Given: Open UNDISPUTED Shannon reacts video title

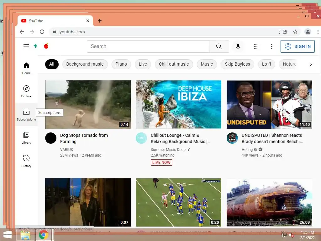Looking at the screenshot, I should (272, 138).
